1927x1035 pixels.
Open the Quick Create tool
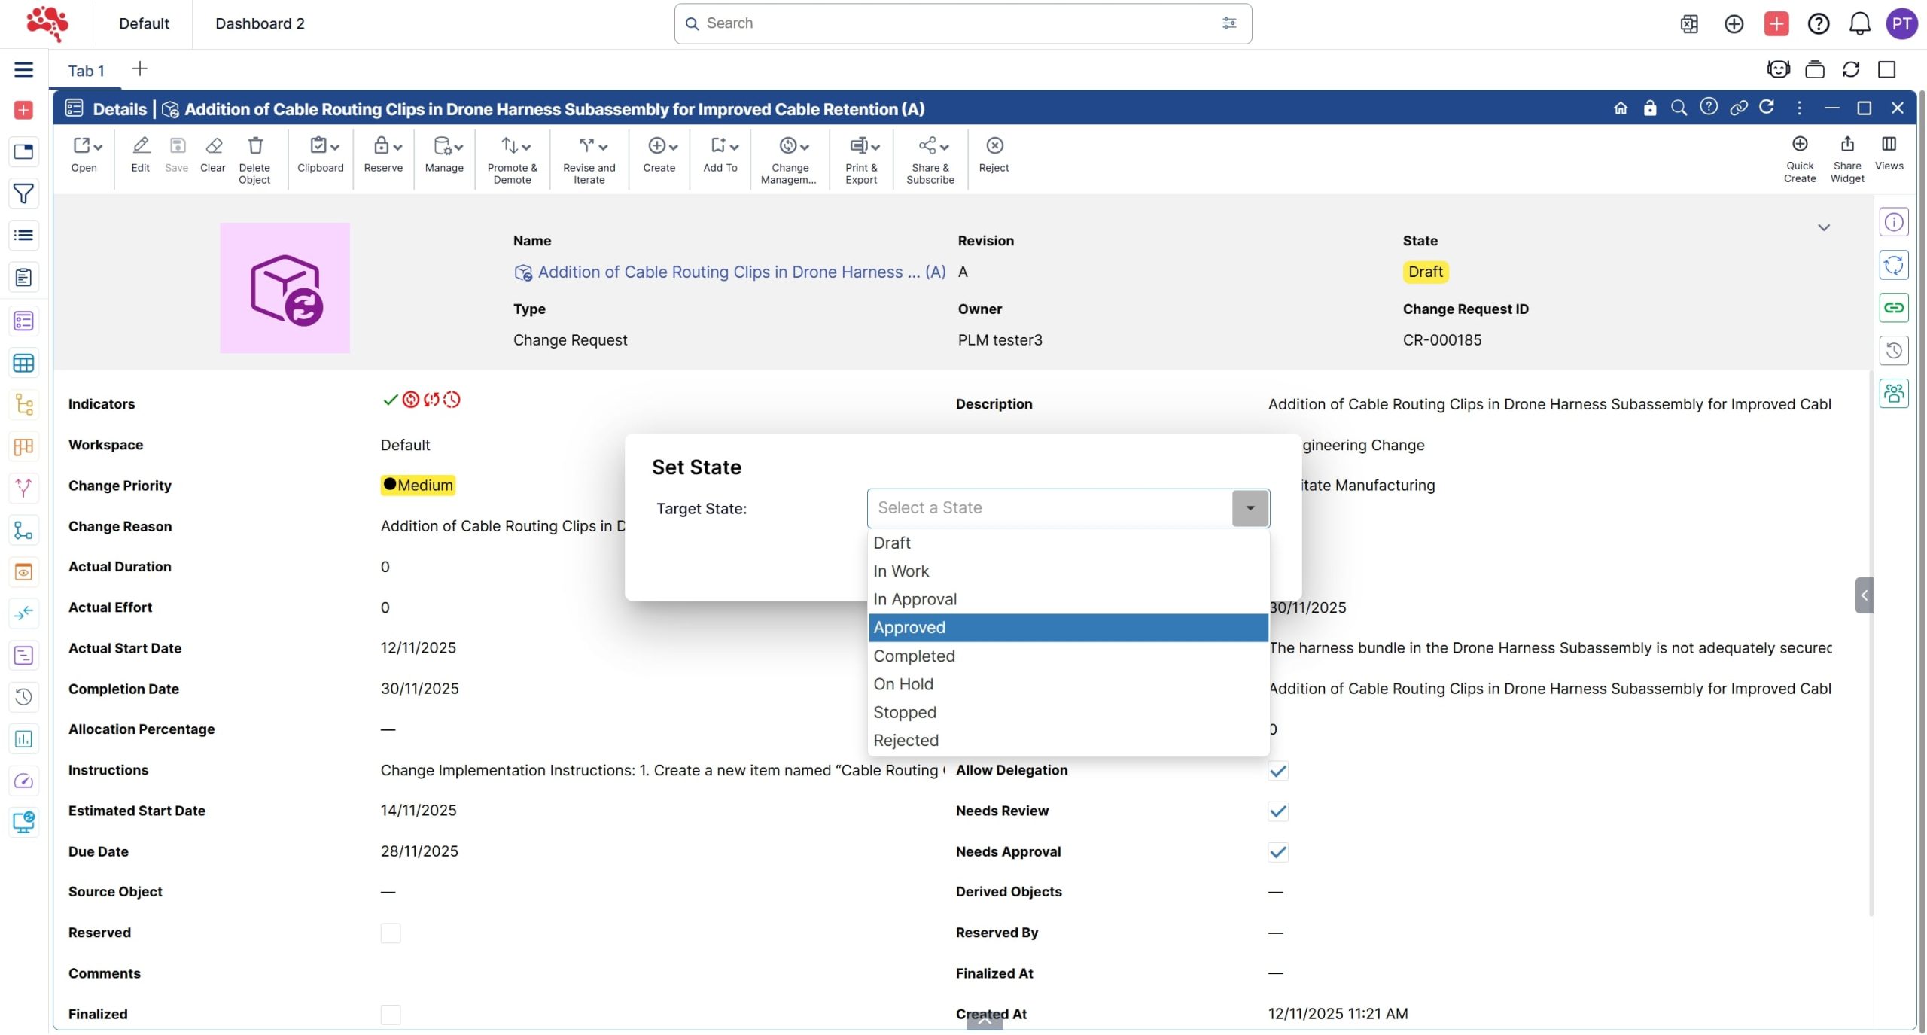[x=1799, y=145]
